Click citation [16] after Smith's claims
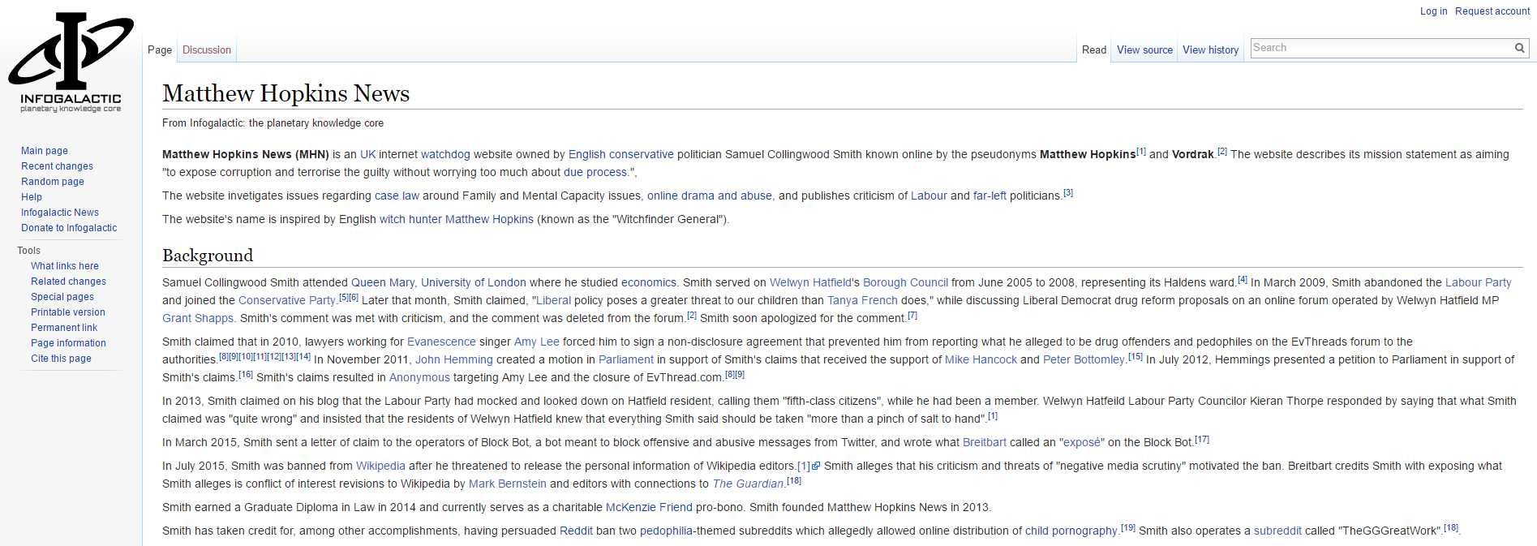1537x546 pixels. (246, 374)
